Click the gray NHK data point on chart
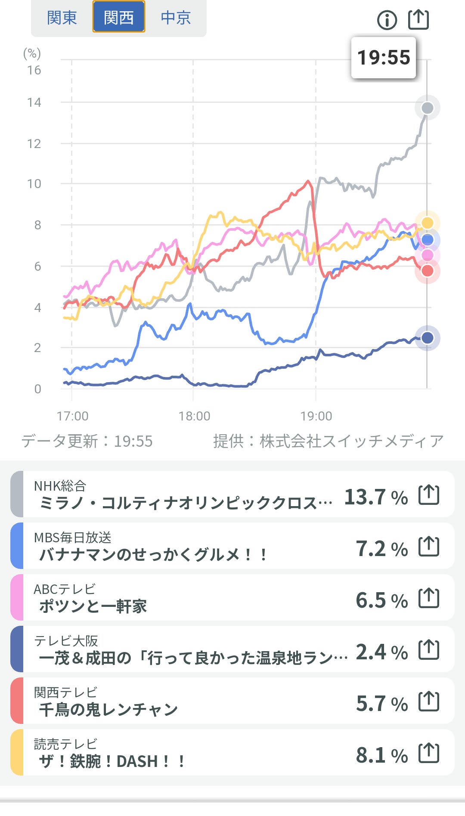The height and width of the screenshot is (816, 465). tap(427, 108)
